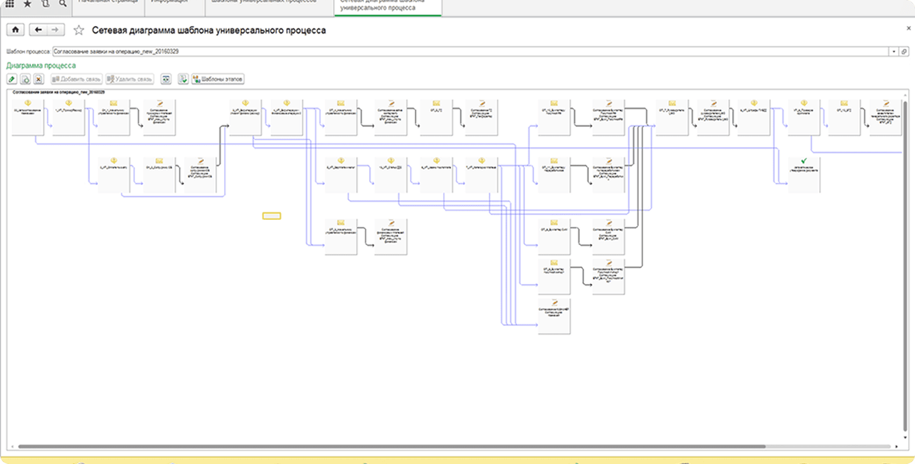Click the delete stage icon with red cross
915x464 pixels.
pos(38,79)
